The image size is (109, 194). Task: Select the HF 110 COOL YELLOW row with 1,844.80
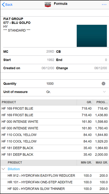coord(54,135)
